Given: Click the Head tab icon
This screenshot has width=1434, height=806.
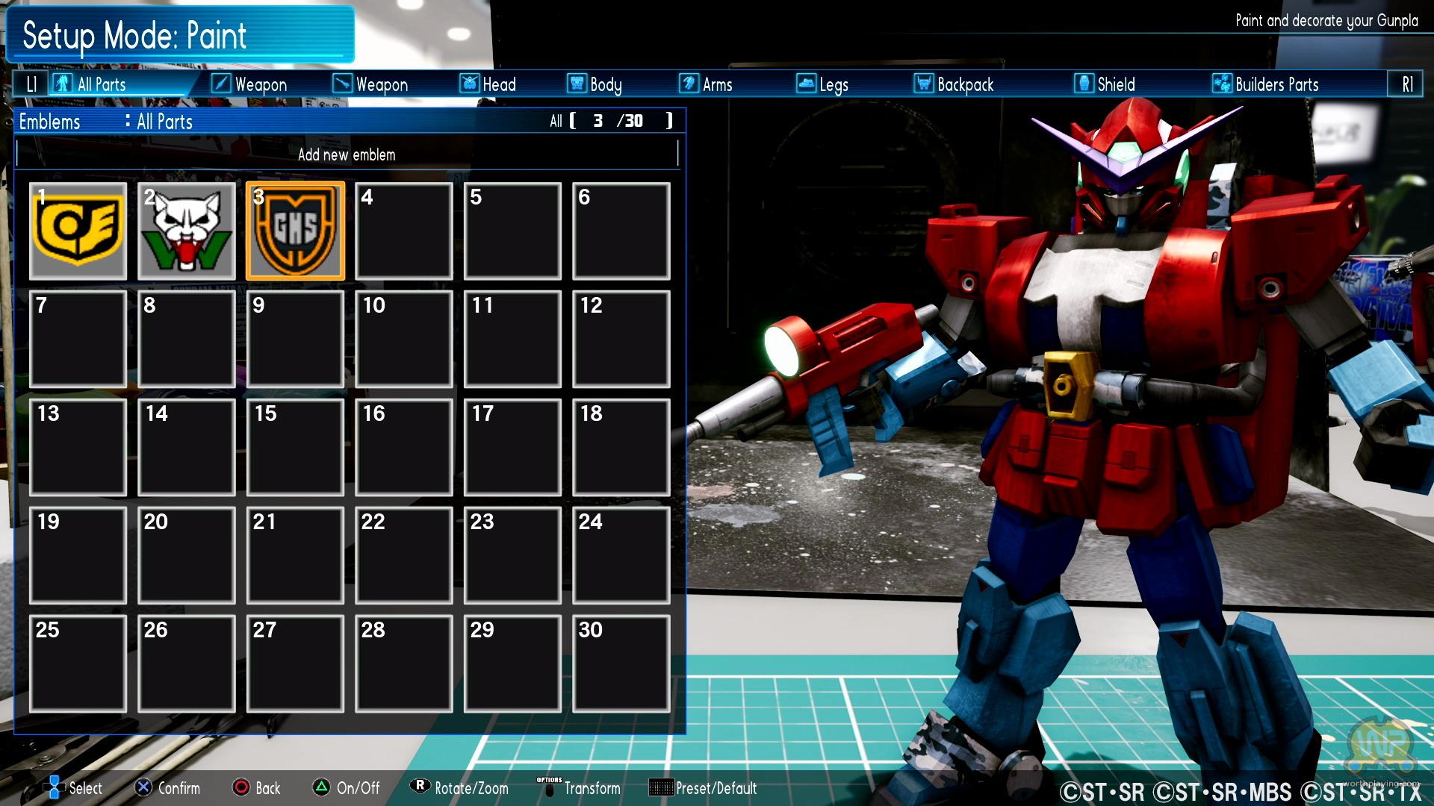Looking at the screenshot, I should point(469,84).
